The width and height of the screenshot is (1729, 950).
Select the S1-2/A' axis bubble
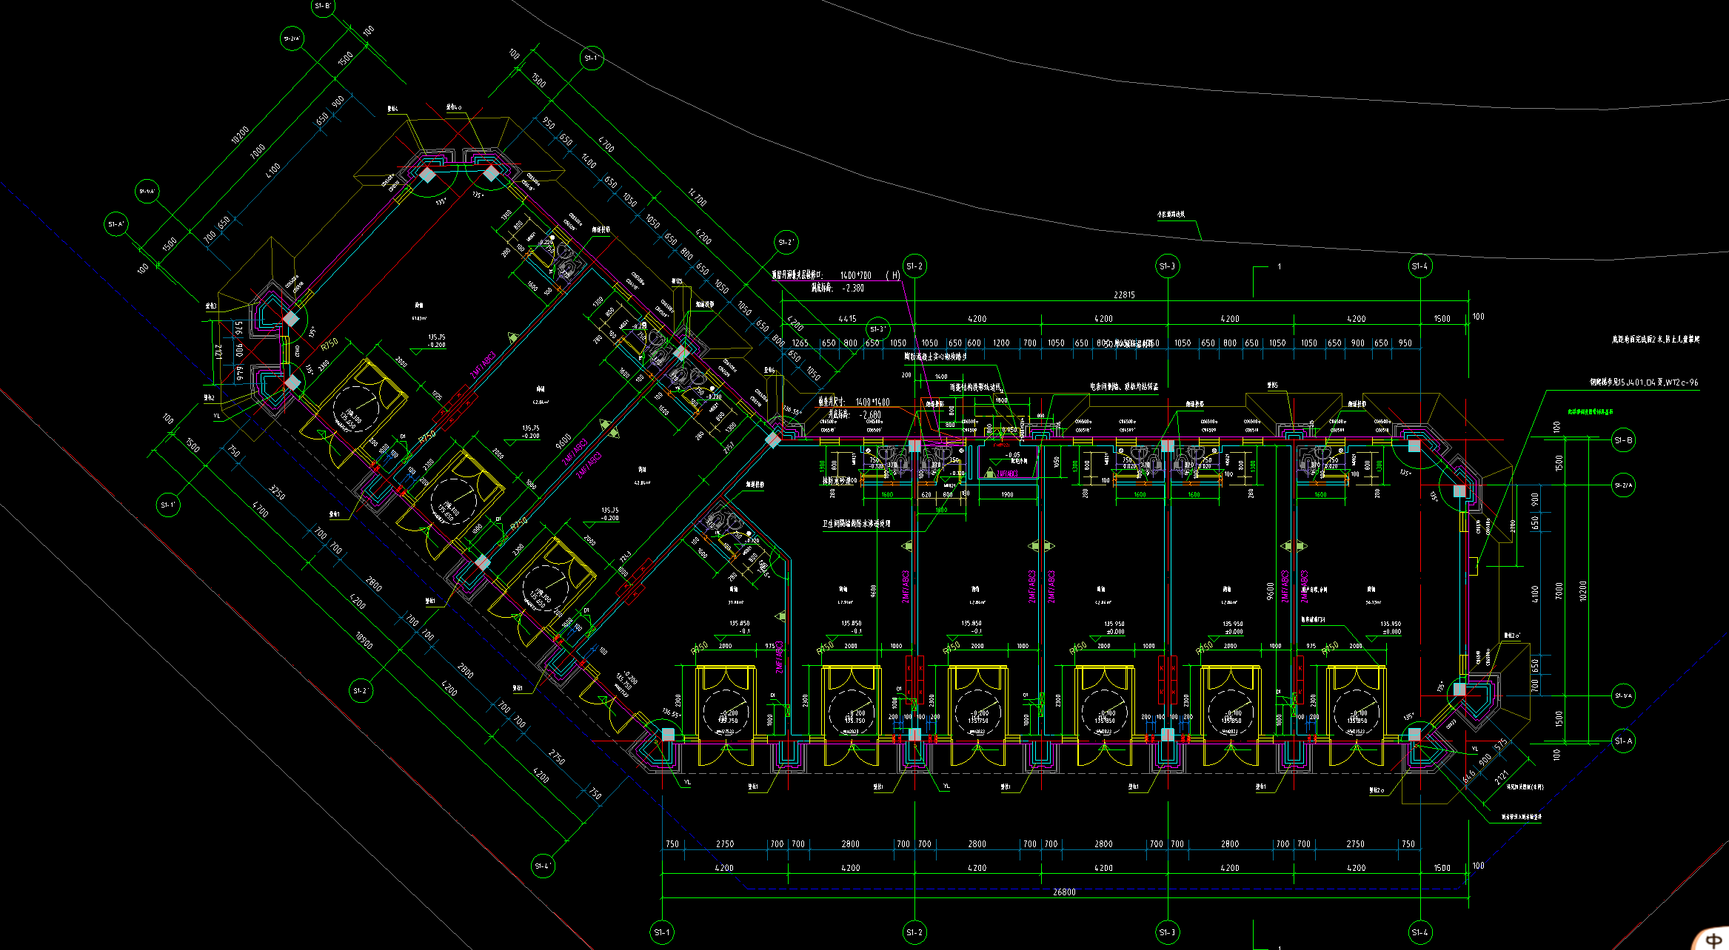(292, 38)
